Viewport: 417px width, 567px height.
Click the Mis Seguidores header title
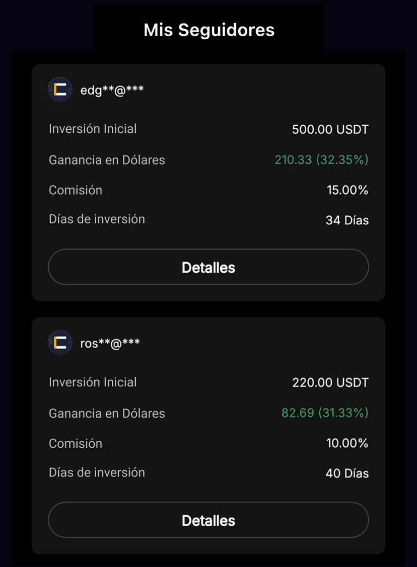pos(208,30)
